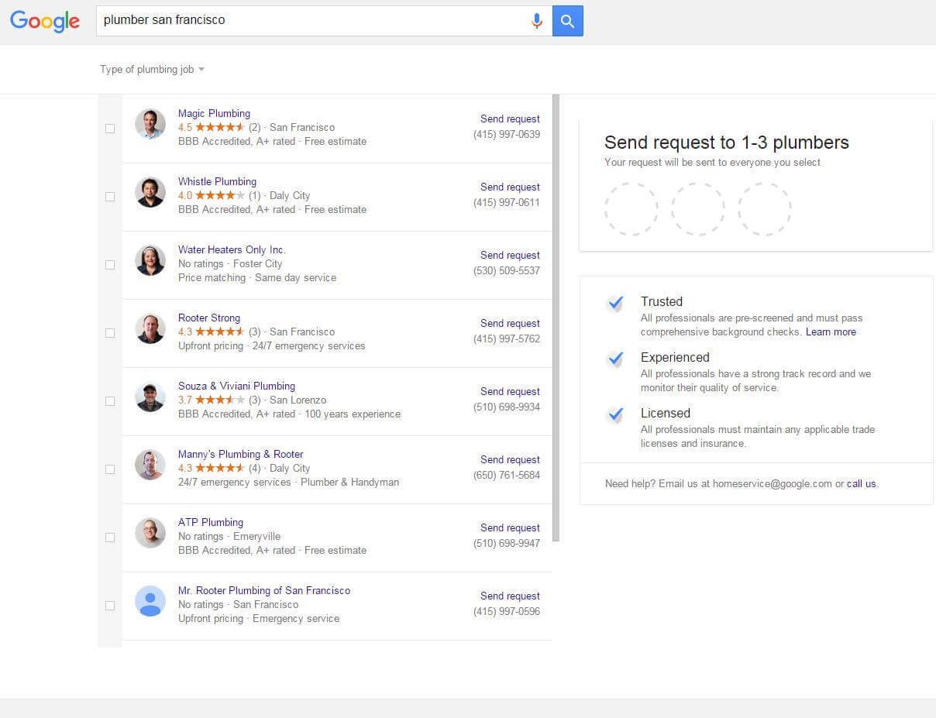Screen dimensions: 936x718
Task: Check the box for Whistle Plumbing
Action: [110, 197]
